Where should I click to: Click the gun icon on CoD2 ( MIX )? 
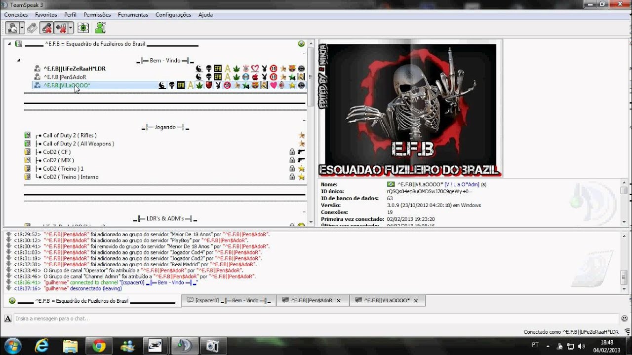[x=301, y=160]
